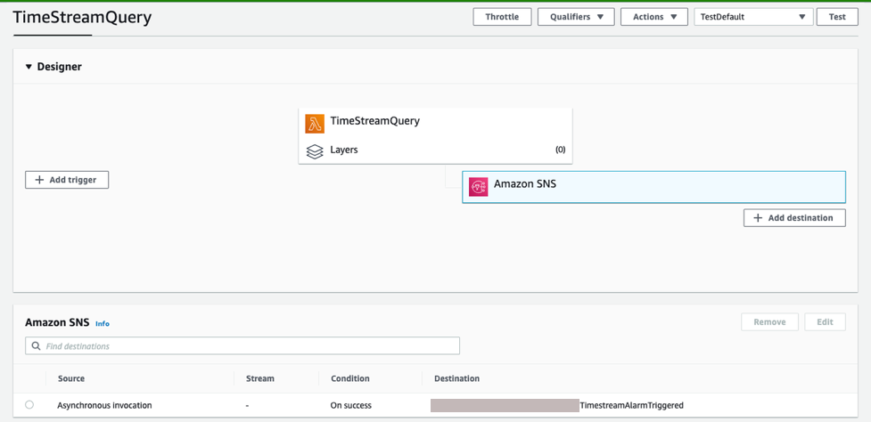
Task: Click the Edit destination button
Action: 825,322
